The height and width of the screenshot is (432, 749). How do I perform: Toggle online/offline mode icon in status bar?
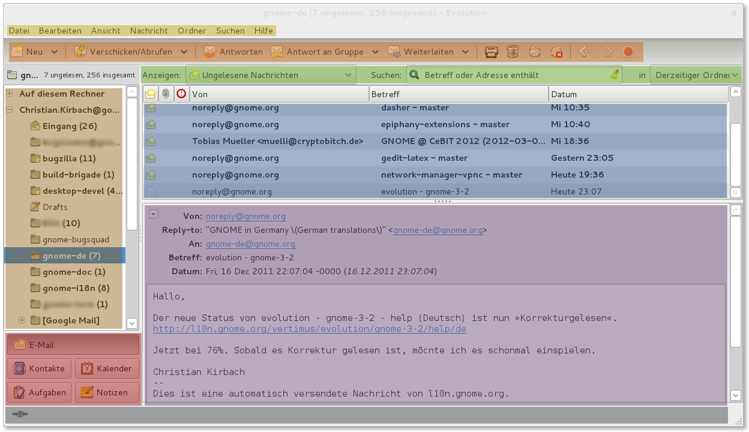(x=20, y=414)
